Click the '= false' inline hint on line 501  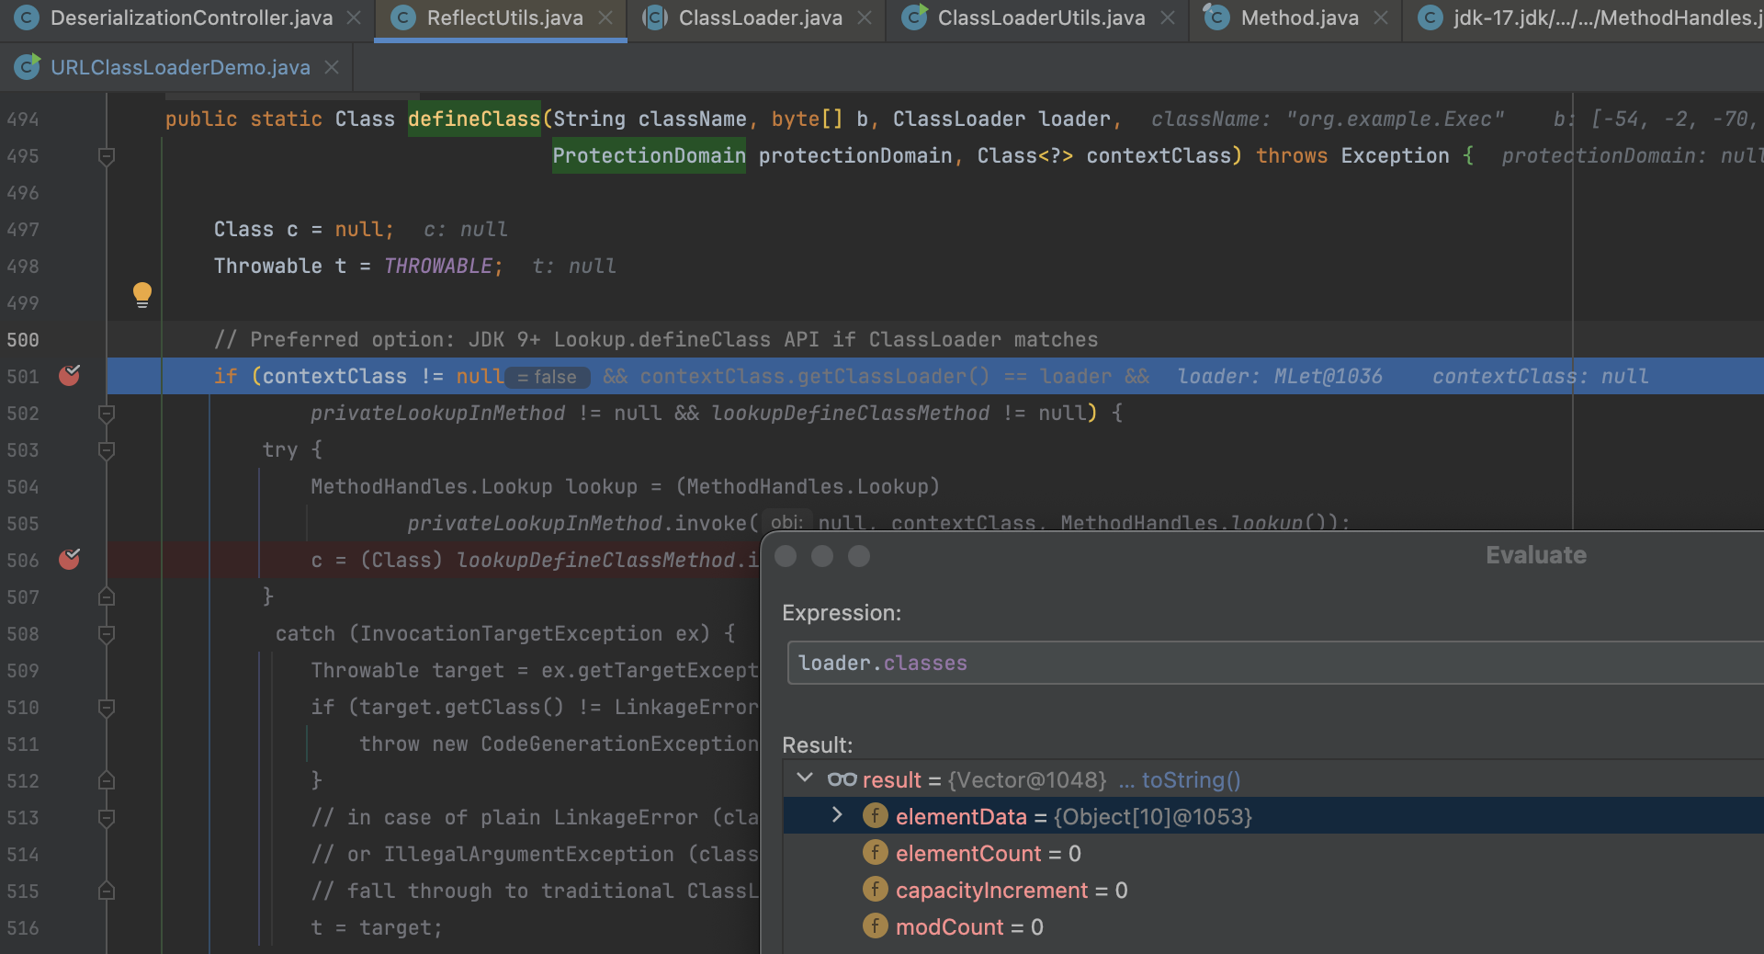[548, 377]
